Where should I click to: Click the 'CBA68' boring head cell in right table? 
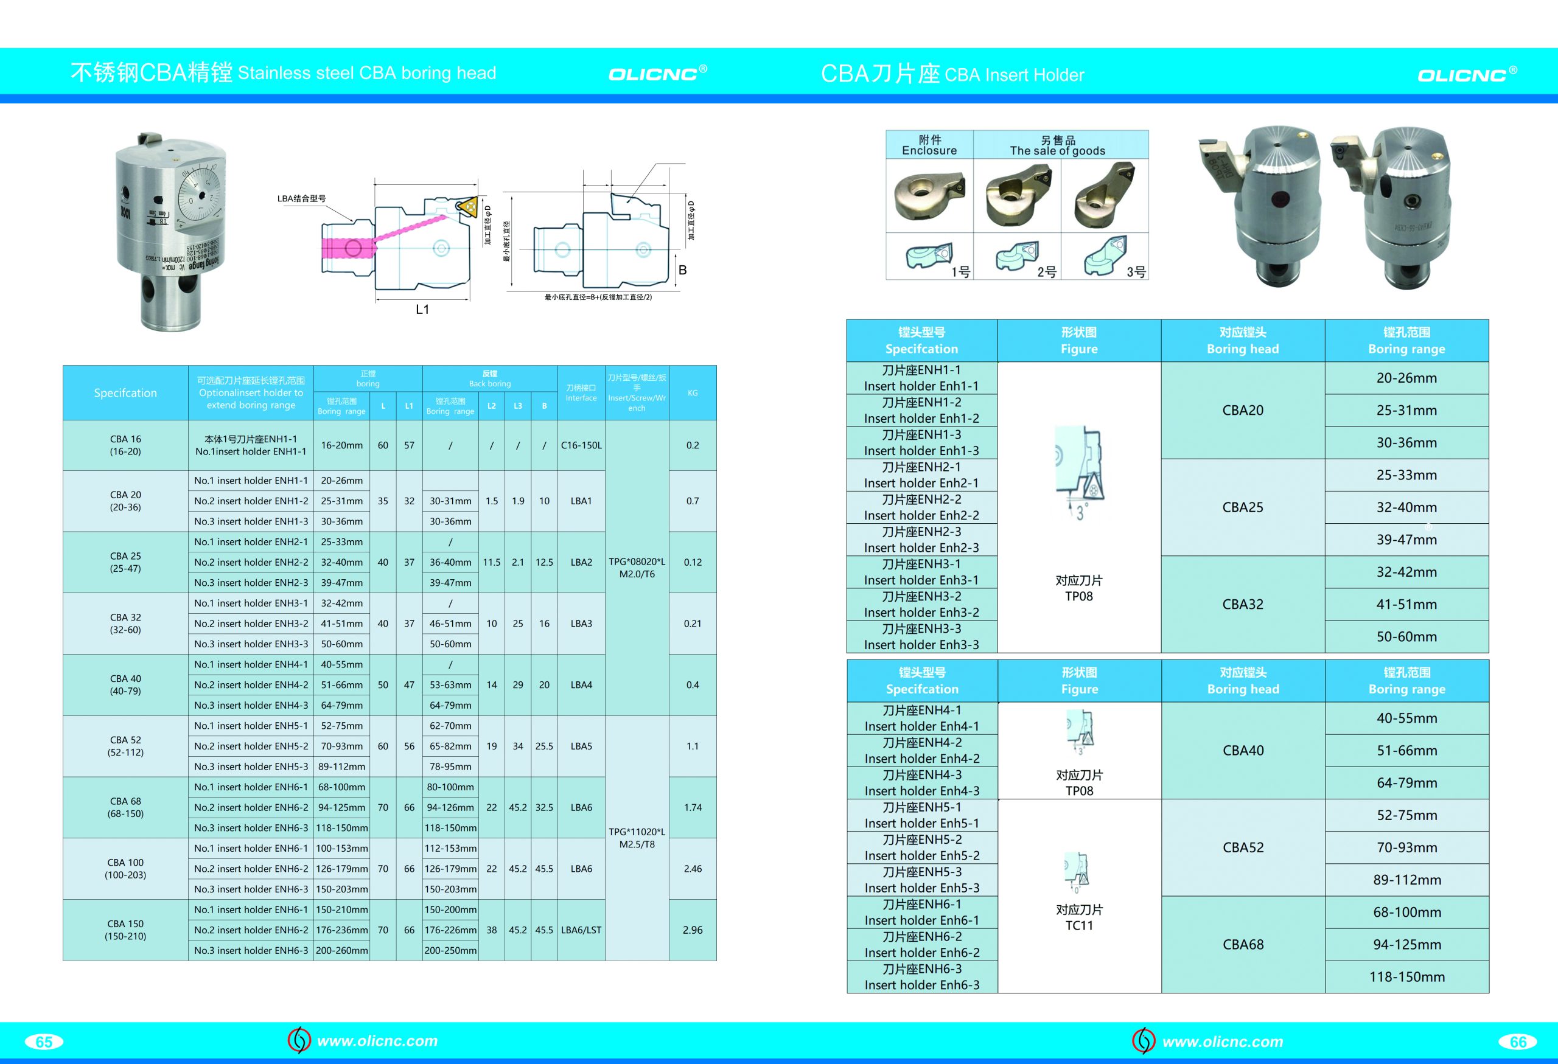click(1243, 945)
